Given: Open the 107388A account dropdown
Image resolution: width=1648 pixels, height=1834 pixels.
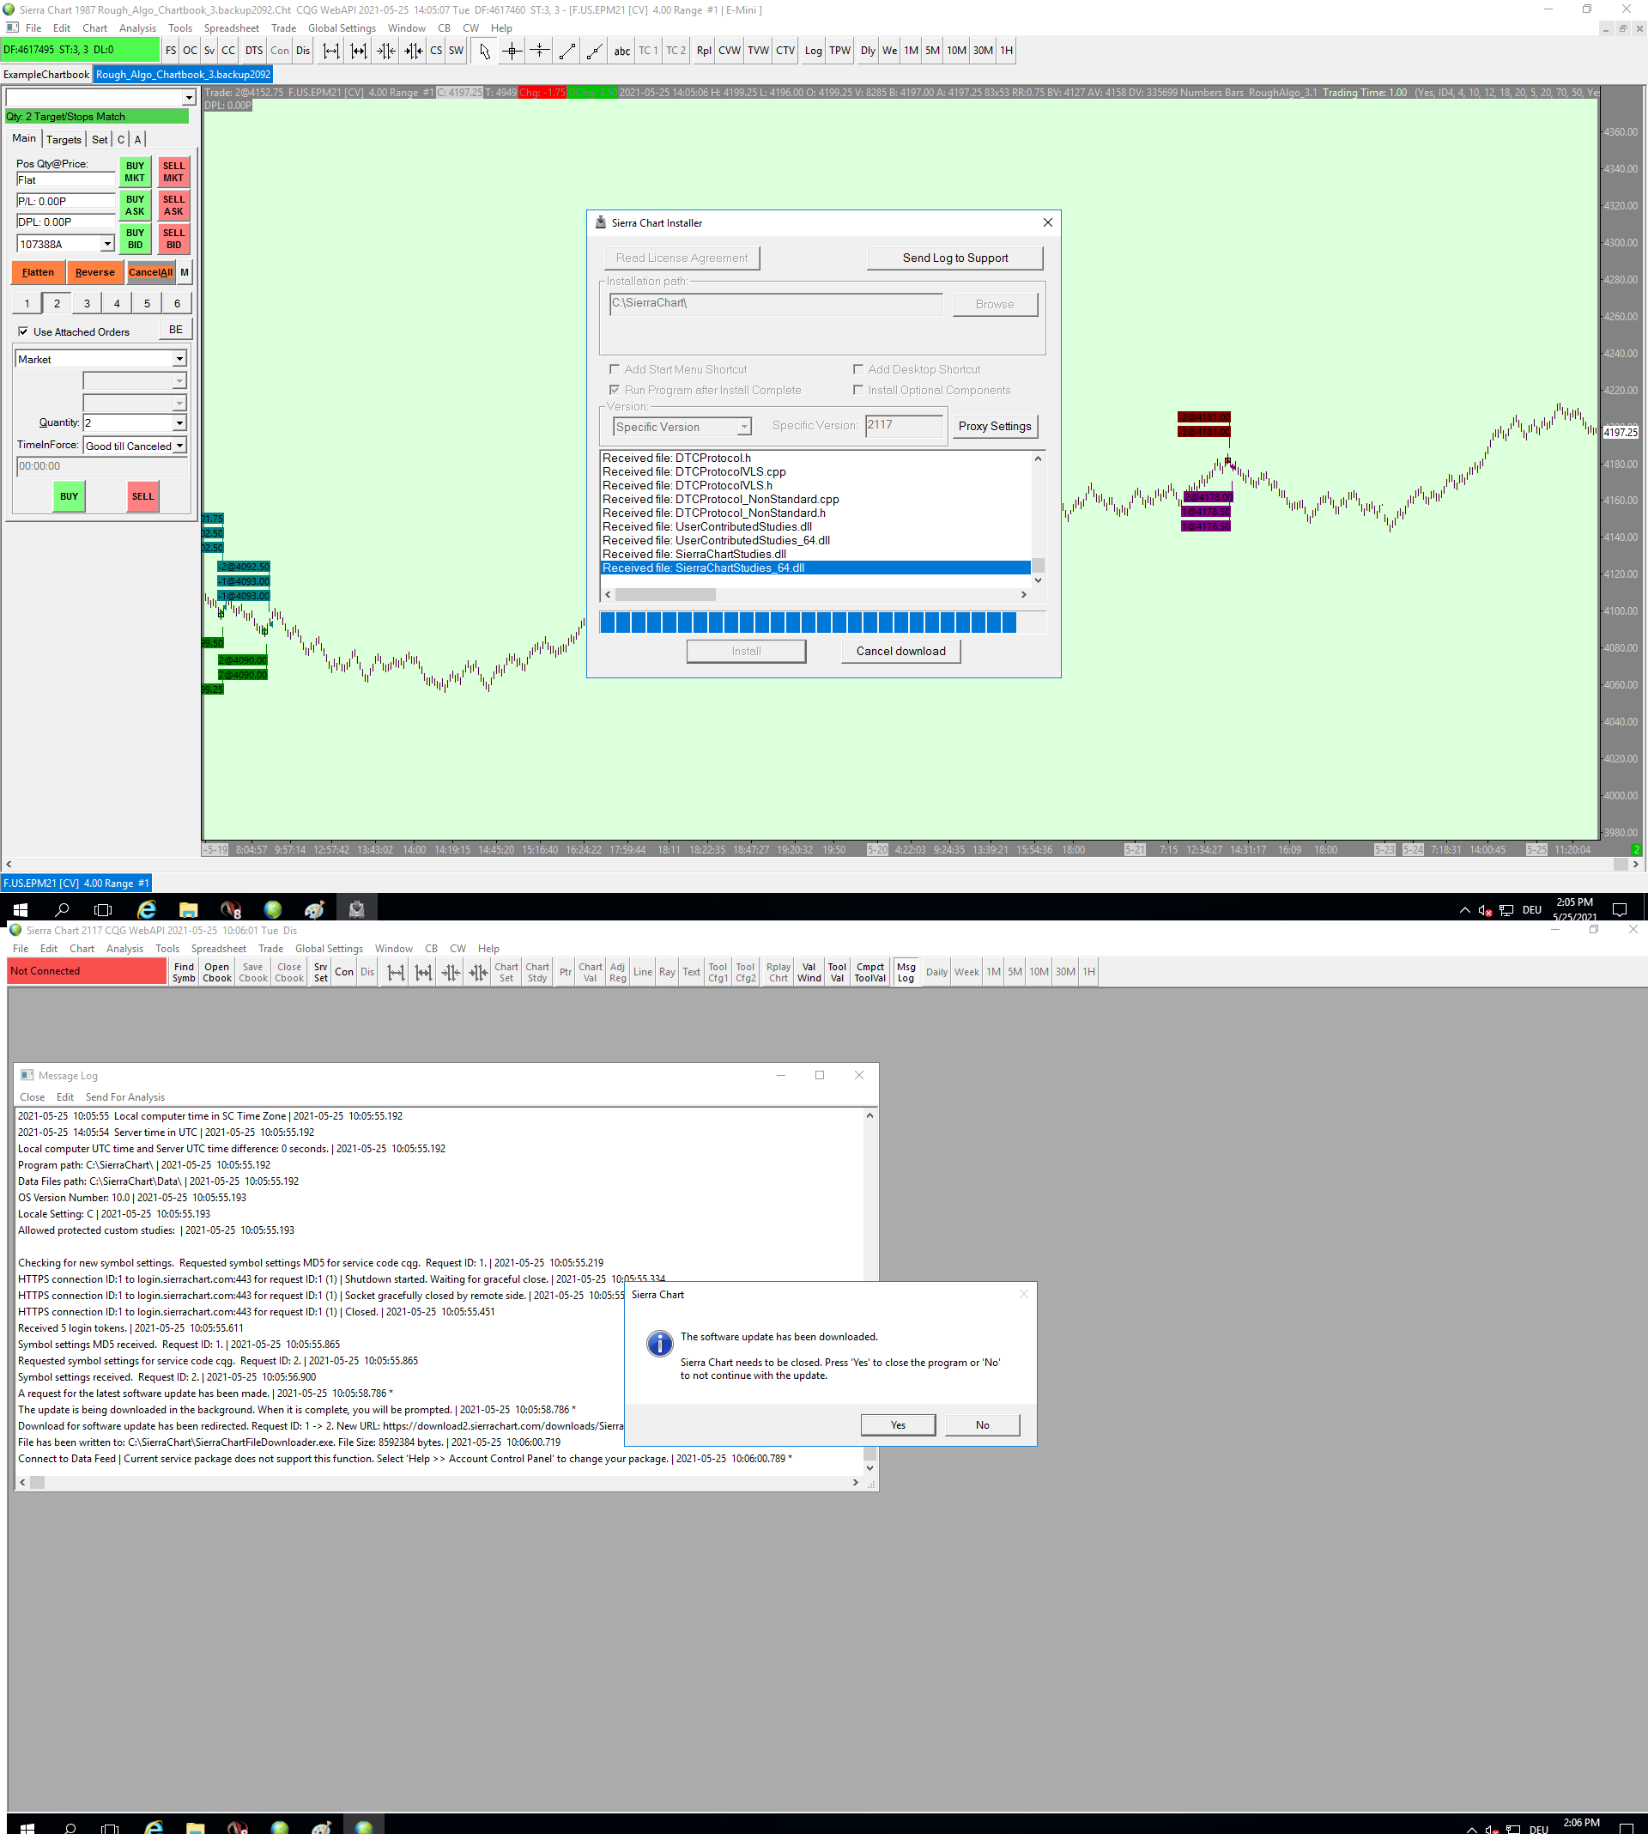Looking at the screenshot, I should coord(106,245).
